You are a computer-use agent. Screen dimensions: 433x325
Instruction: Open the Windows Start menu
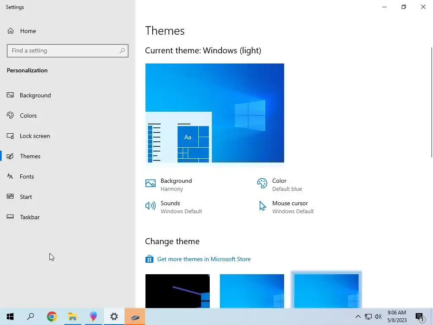click(10, 317)
